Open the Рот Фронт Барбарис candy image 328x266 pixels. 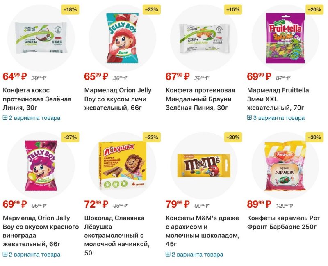(x=285, y=166)
